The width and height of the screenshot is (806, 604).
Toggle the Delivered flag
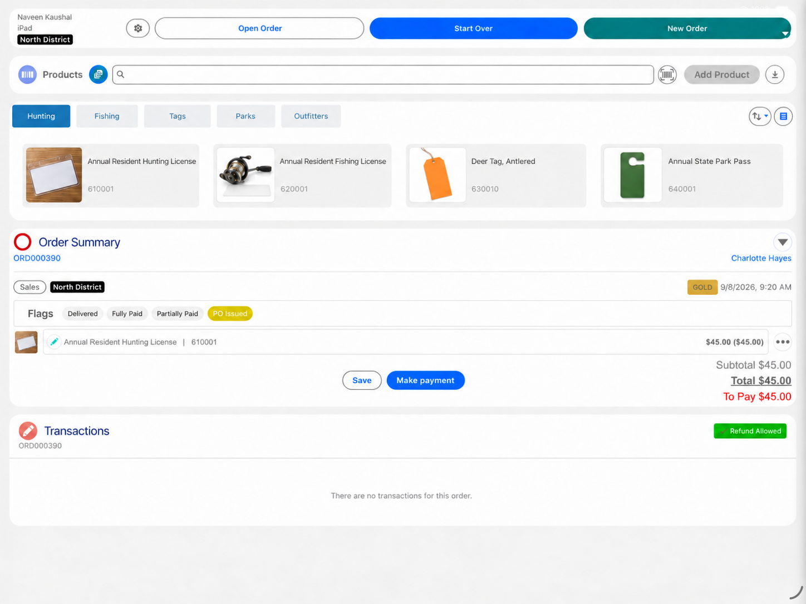coord(82,314)
